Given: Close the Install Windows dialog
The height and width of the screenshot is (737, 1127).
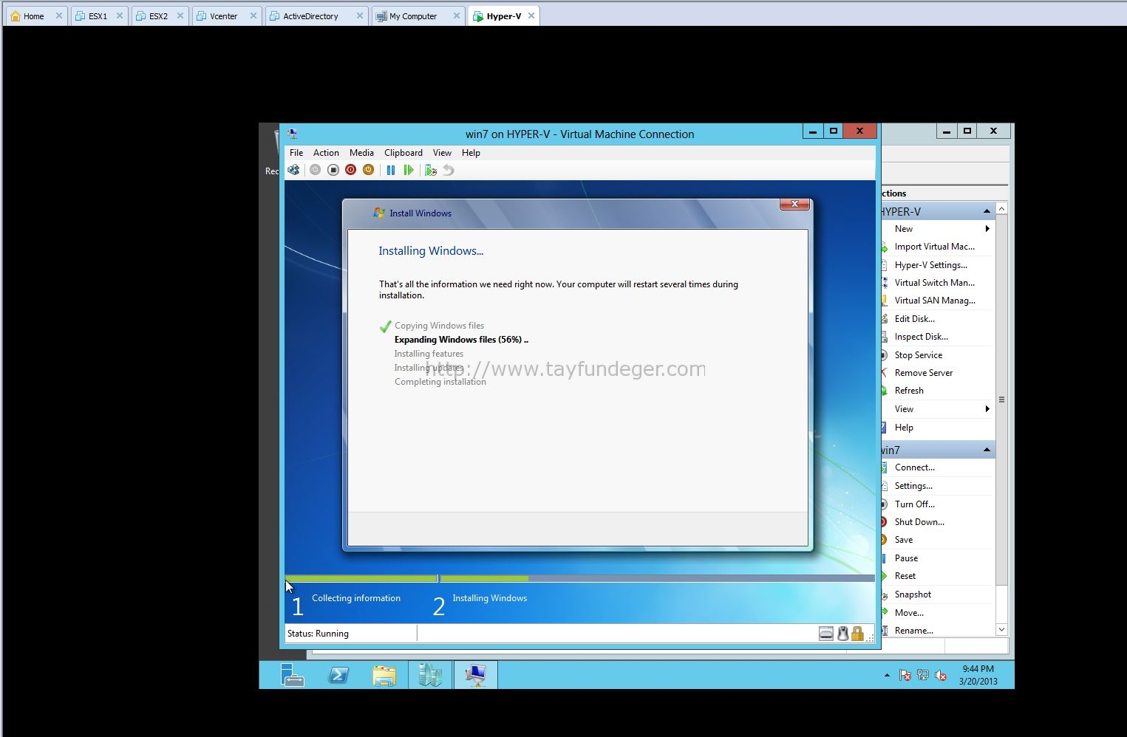Looking at the screenshot, I should 794,204.
